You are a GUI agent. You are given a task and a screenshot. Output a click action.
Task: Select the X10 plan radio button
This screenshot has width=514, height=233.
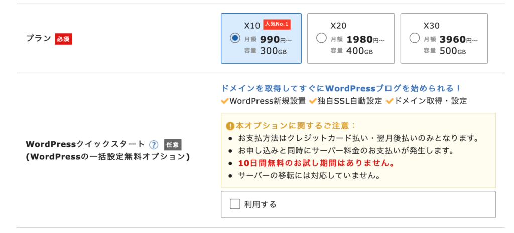[x=235, y=38]
